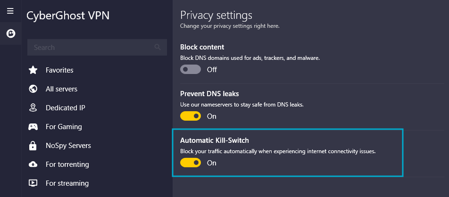Click the Dedicated IP pin icon
The height and width of the screenshot is (197, 449).
pos(33,108)
